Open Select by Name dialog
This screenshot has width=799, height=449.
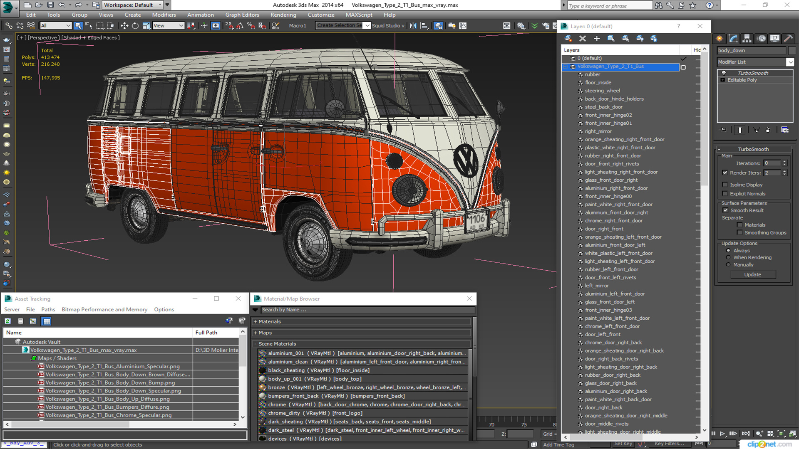(89, 26)
